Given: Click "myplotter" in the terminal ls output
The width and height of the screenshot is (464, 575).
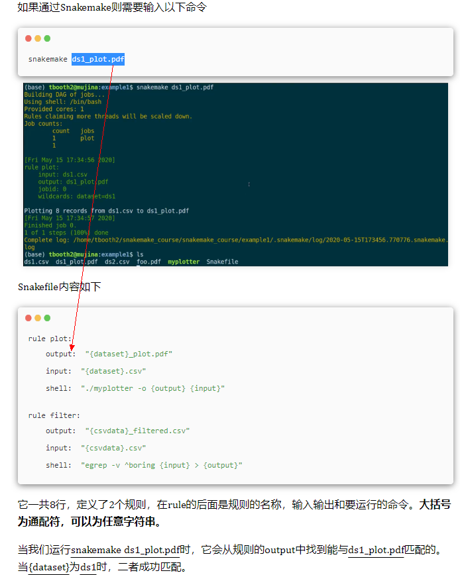Looking at the screenshot, I should click(184, 262).
